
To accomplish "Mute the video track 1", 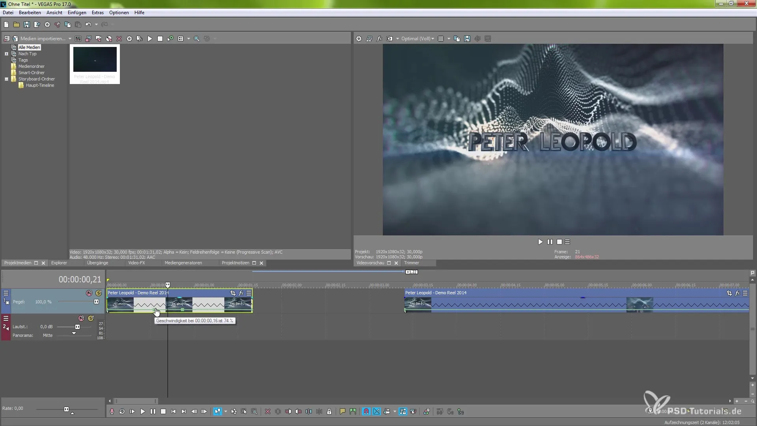I will click(x=89, y=293).
